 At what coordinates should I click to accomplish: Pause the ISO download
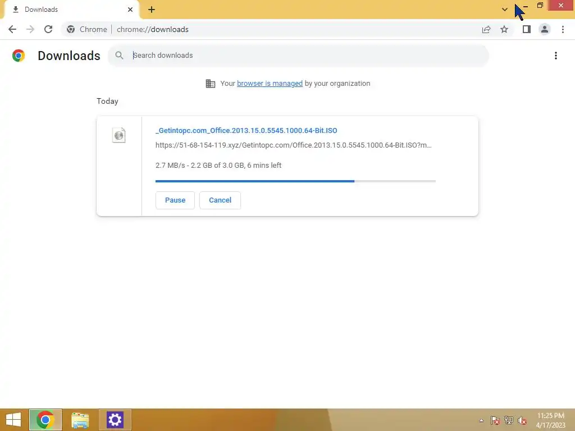pyautogui.click(x=175, y=200)
